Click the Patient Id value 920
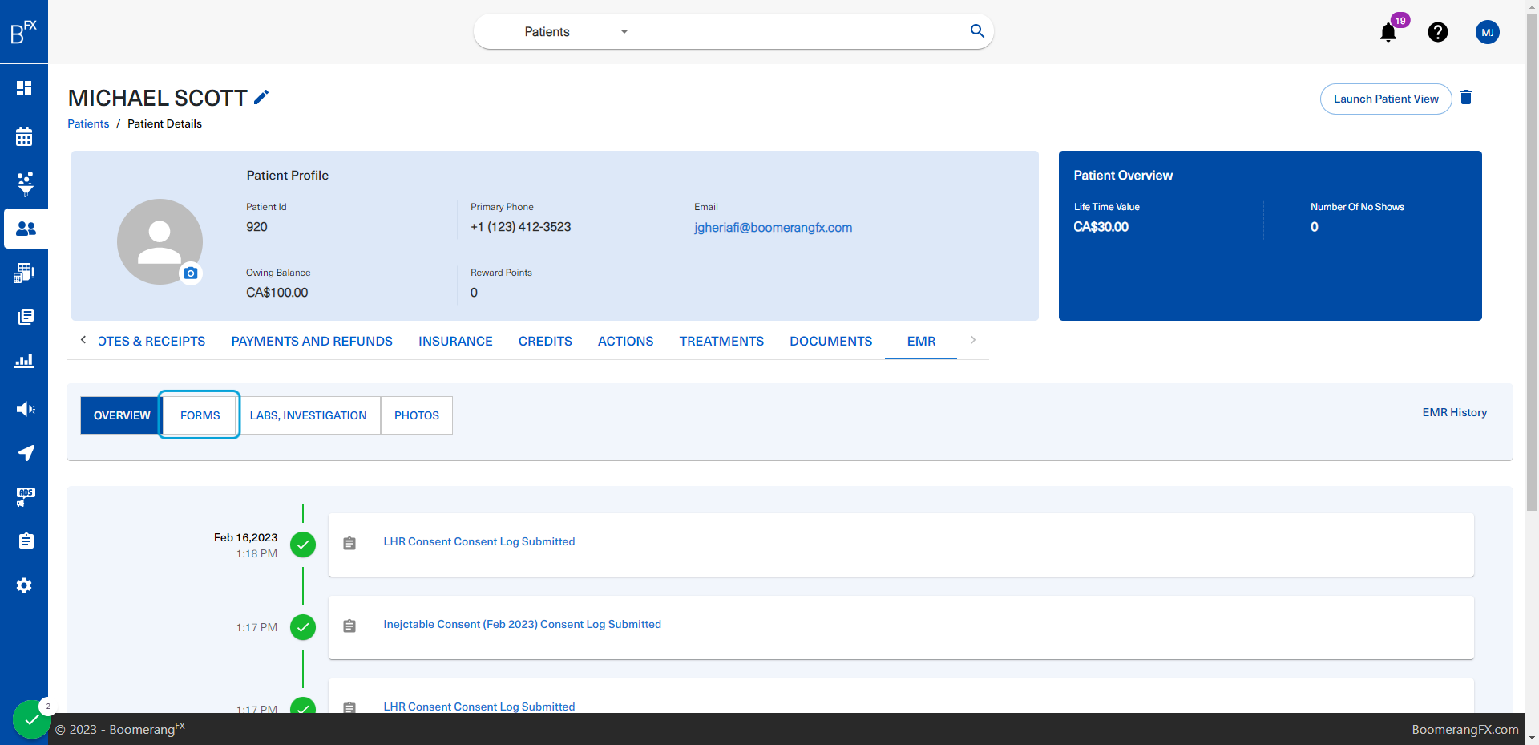 (x=256, y=227)
